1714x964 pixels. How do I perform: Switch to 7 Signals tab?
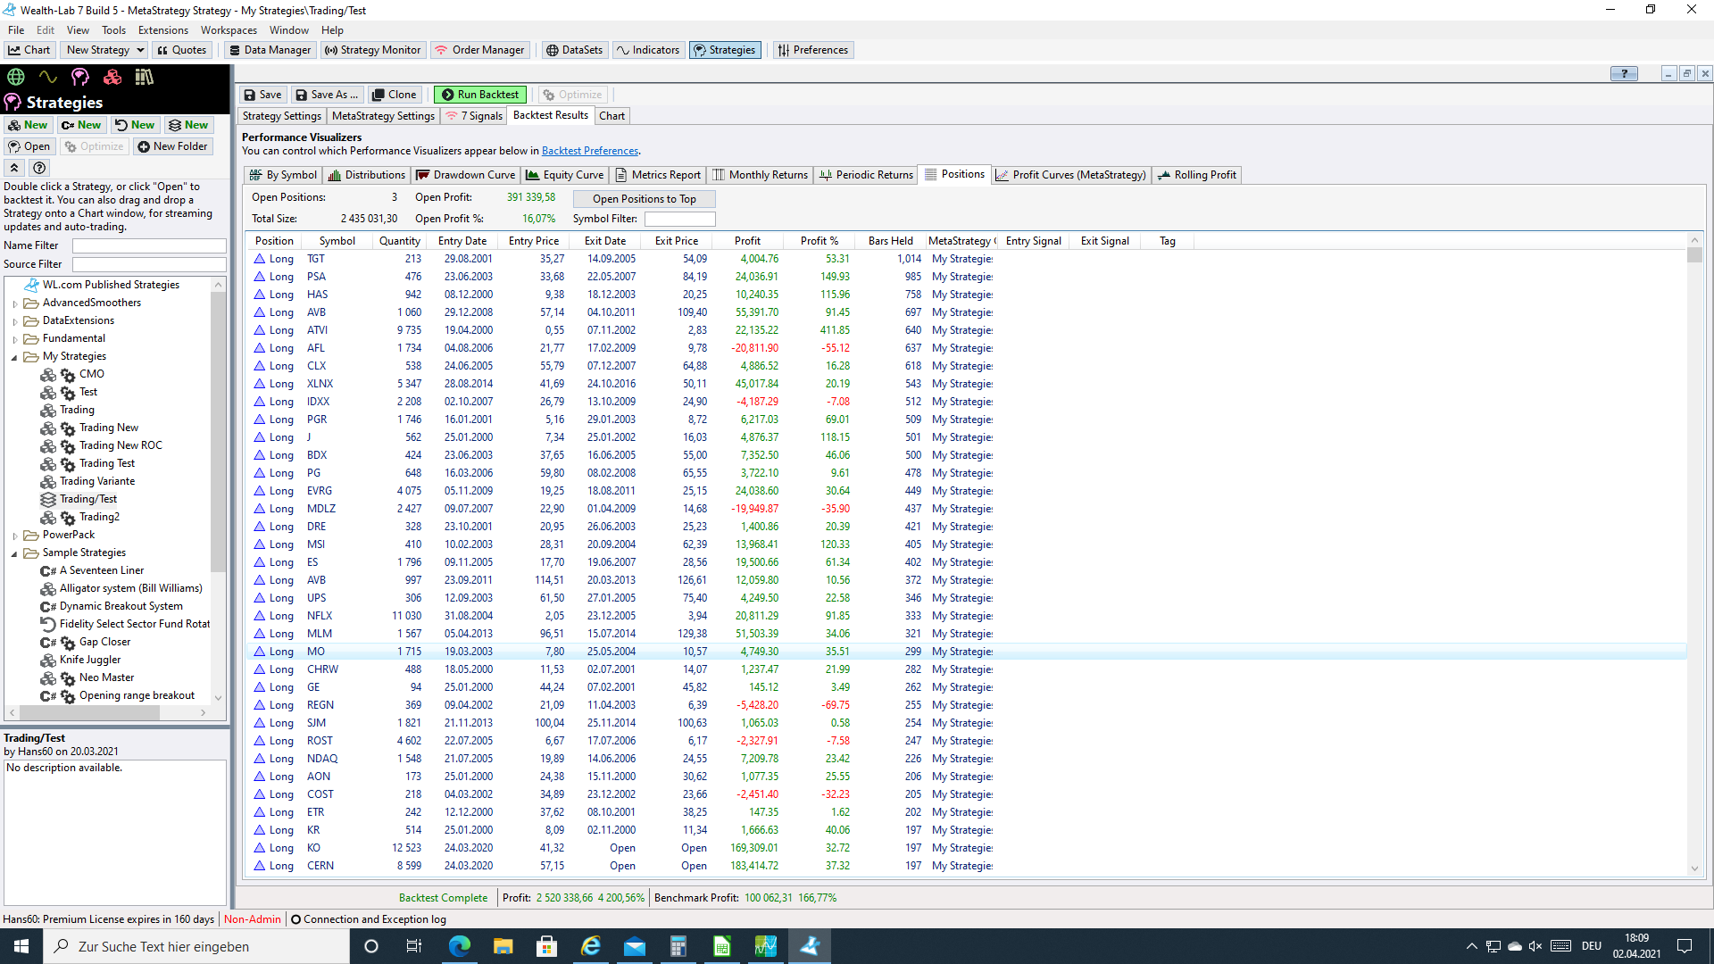(x=474, y=116)
